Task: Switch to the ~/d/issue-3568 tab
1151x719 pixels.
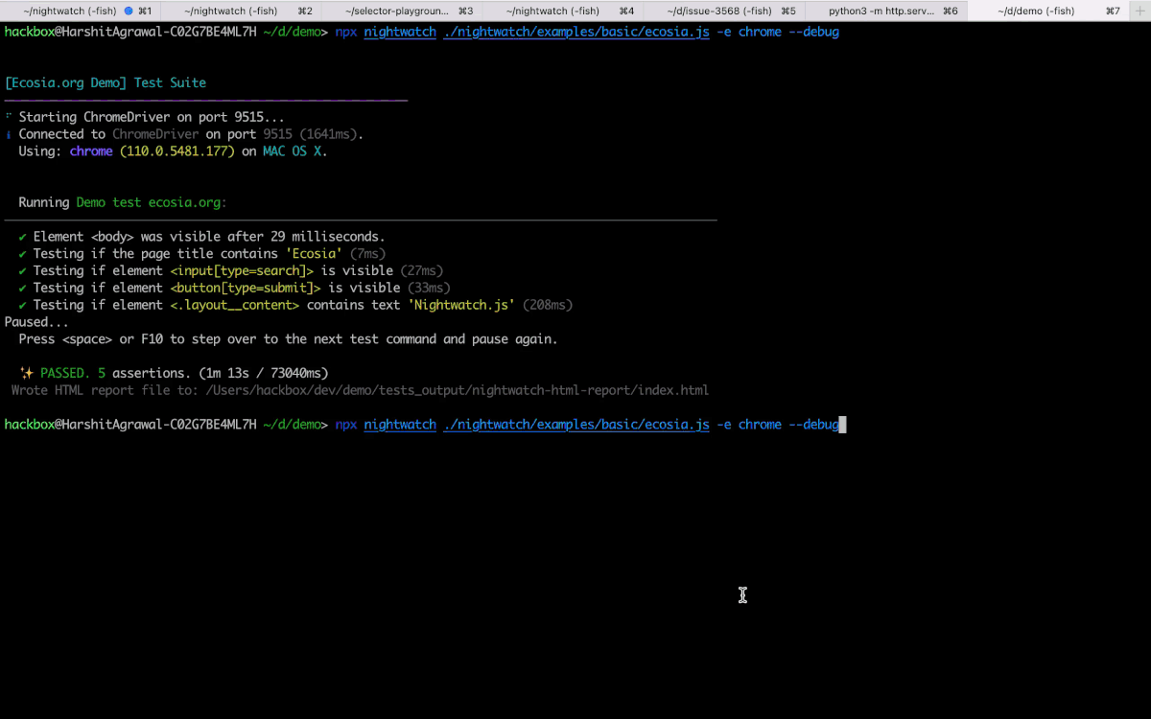Action: pos(725,11)
